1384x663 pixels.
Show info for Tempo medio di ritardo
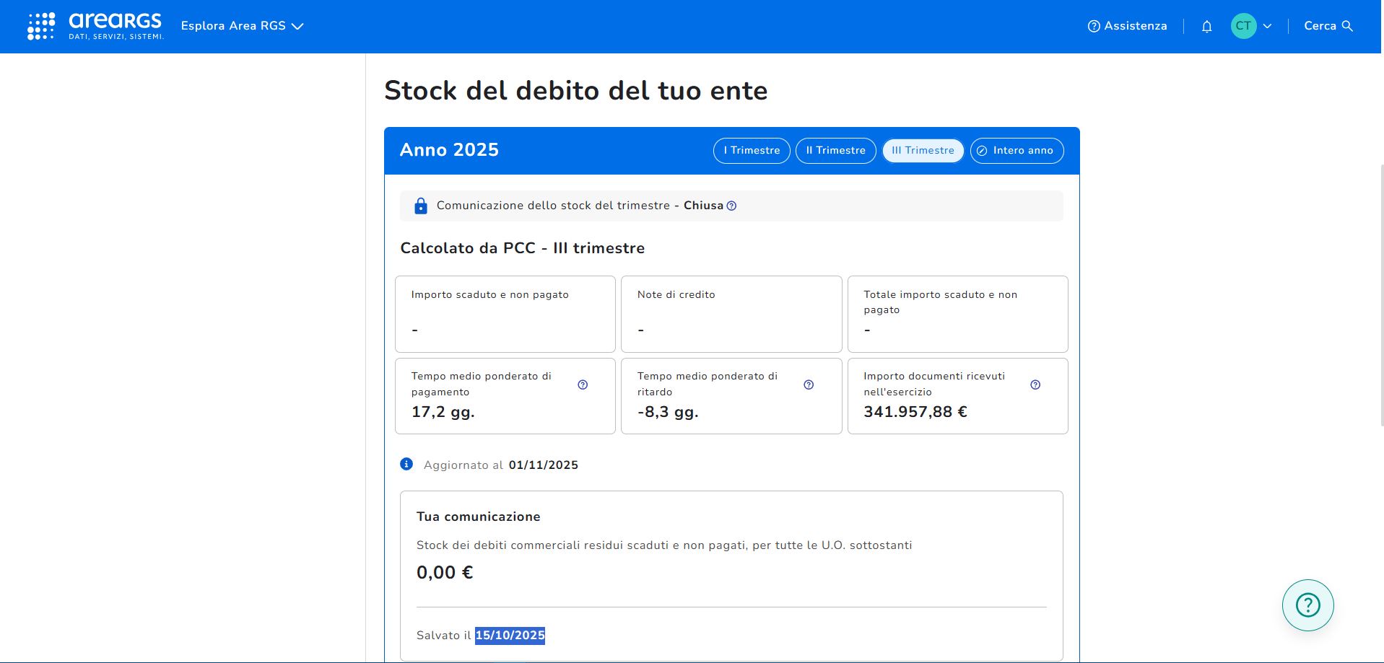pos(809,385)
